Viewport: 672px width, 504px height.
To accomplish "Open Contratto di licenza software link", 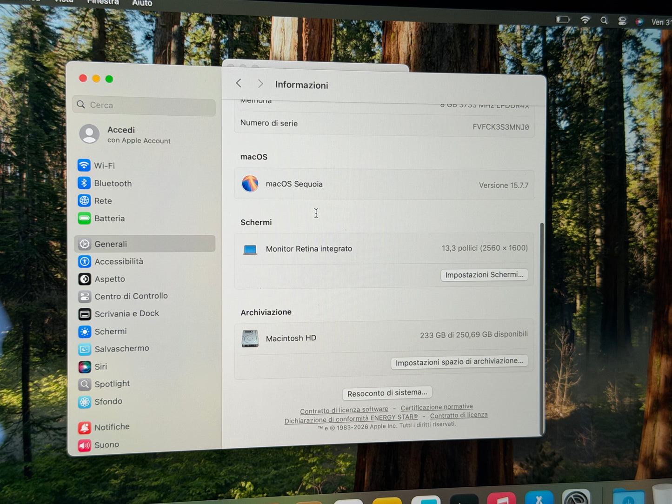I will click(x=344, y=410).
